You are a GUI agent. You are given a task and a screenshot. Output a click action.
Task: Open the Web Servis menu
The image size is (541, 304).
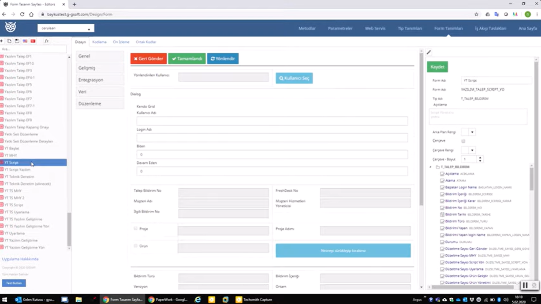(375, 28)
